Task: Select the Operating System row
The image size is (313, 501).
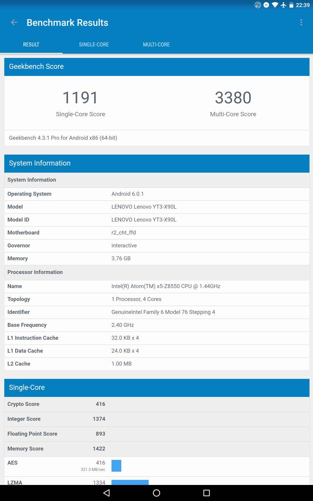Action: [156, 194]
